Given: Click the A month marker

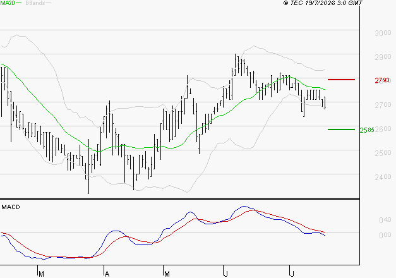Looking at the screenshot, I should pyautogui.click(x=107, y=274).
